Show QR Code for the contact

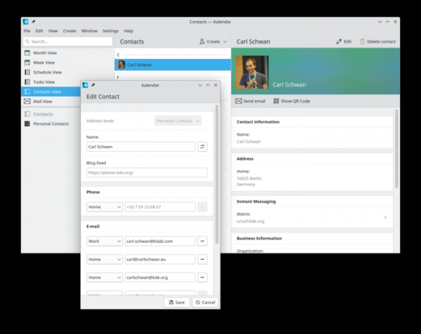coord(291,101)
